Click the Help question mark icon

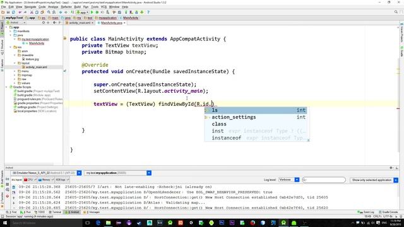click(148, 12)
